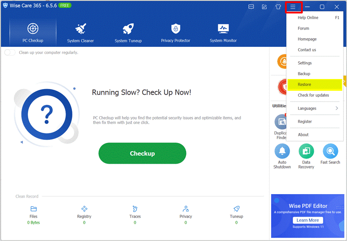Click Learn More on Wise PDF Editor

pyautogui.click(x=308, y=220)
